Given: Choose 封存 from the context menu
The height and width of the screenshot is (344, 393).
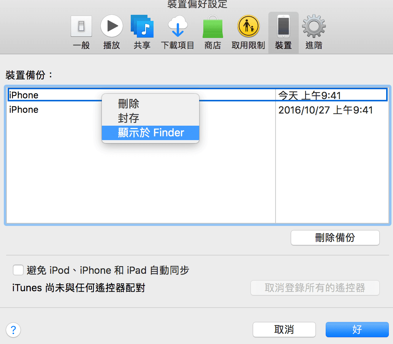Looking at the screenshot, I should pos(128,118).
